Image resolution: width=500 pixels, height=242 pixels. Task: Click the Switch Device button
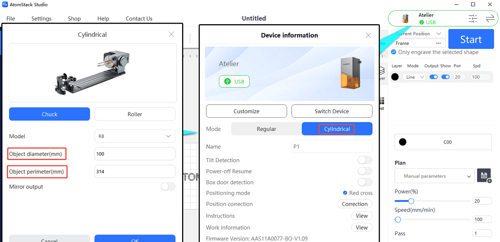pyautogui.click(x=331, y=111)
